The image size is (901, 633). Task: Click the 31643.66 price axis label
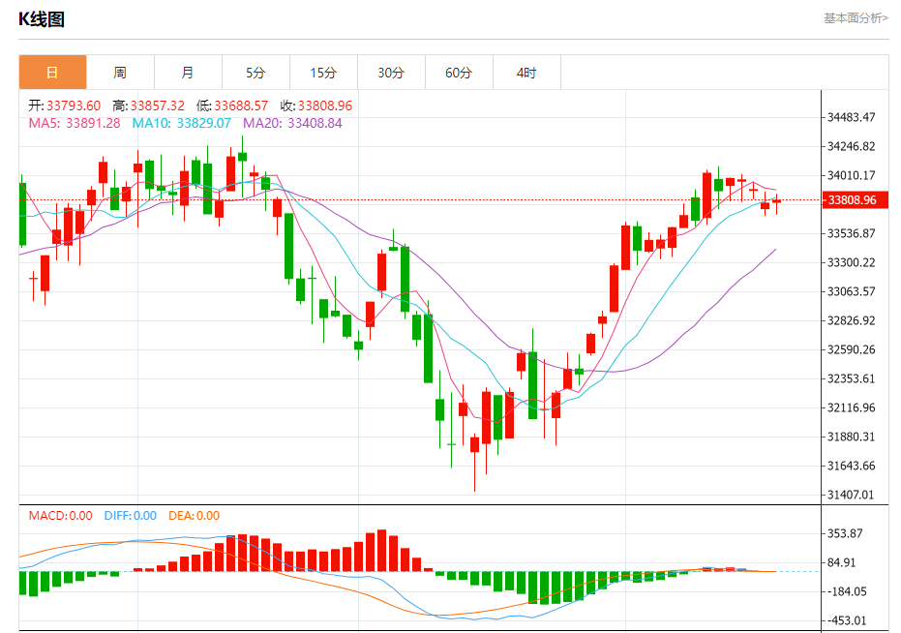click(x=852, y=466)
